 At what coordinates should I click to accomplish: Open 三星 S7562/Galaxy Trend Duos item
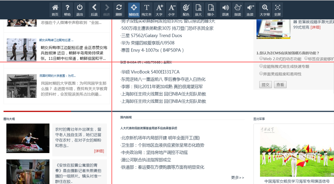tap(152, 36)
